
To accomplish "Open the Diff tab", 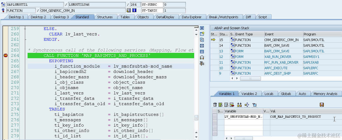I will pos(248,17).
